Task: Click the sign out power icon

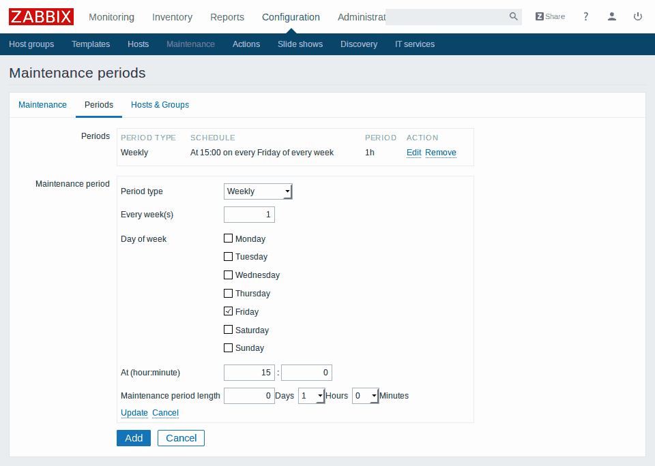Action: click(x=638, y=16)
